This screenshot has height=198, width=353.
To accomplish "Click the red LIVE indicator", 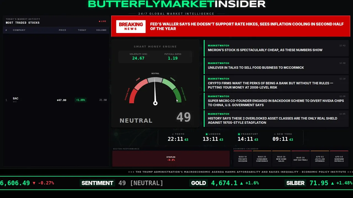I will pyautogui.click(x=103, y=21).
